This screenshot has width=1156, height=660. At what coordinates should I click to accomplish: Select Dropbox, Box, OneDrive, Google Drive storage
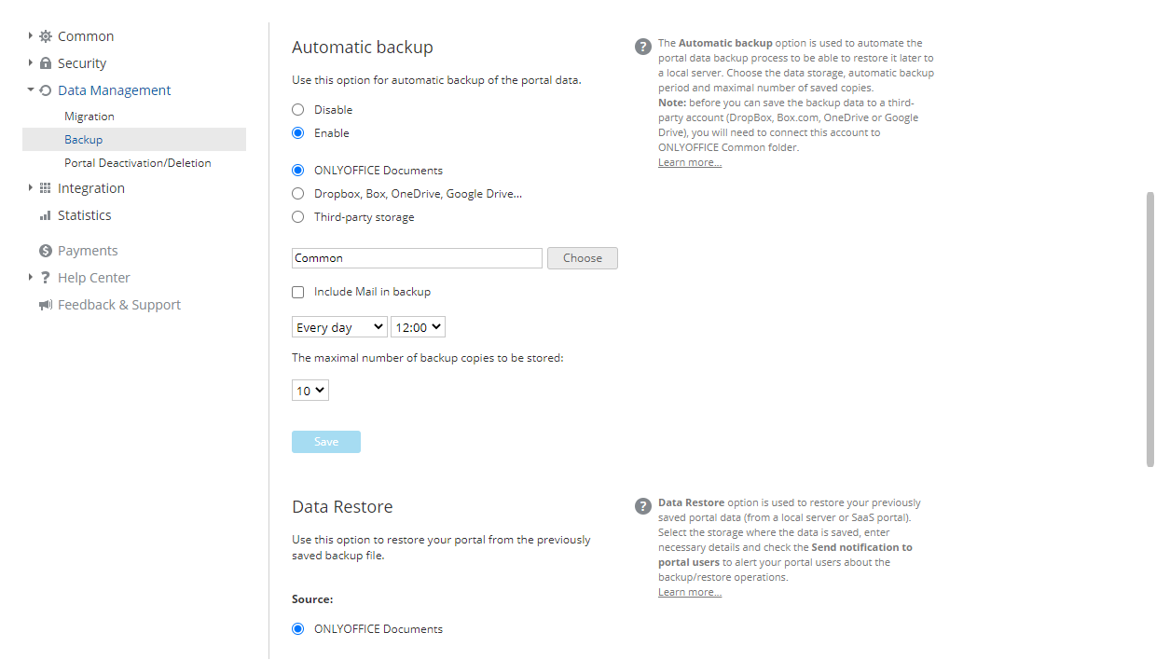coord(297,193)
